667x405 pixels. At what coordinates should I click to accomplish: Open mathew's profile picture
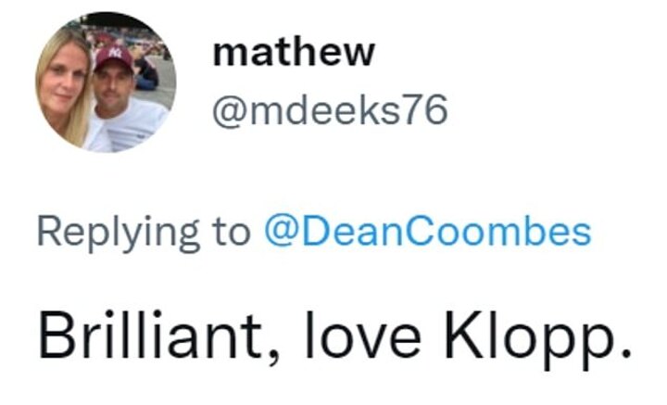[104, 83]
